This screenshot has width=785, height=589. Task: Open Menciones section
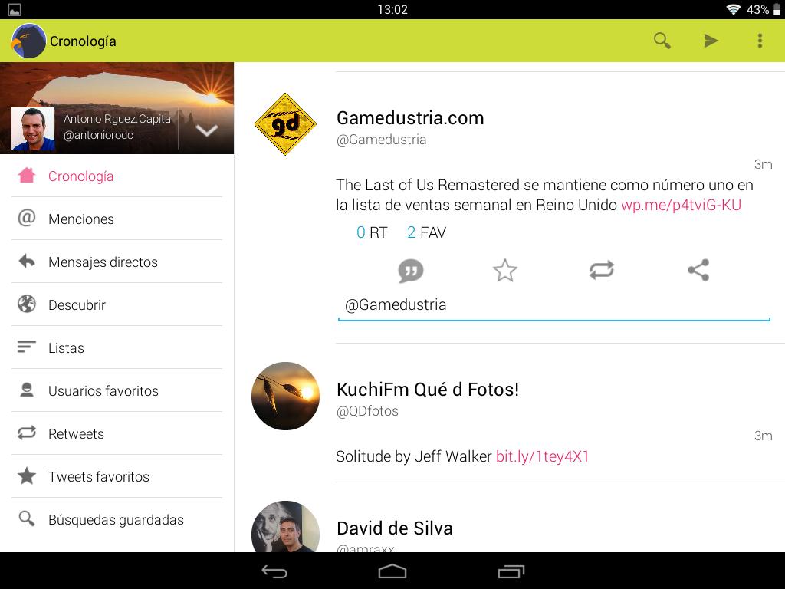[117, 219]
